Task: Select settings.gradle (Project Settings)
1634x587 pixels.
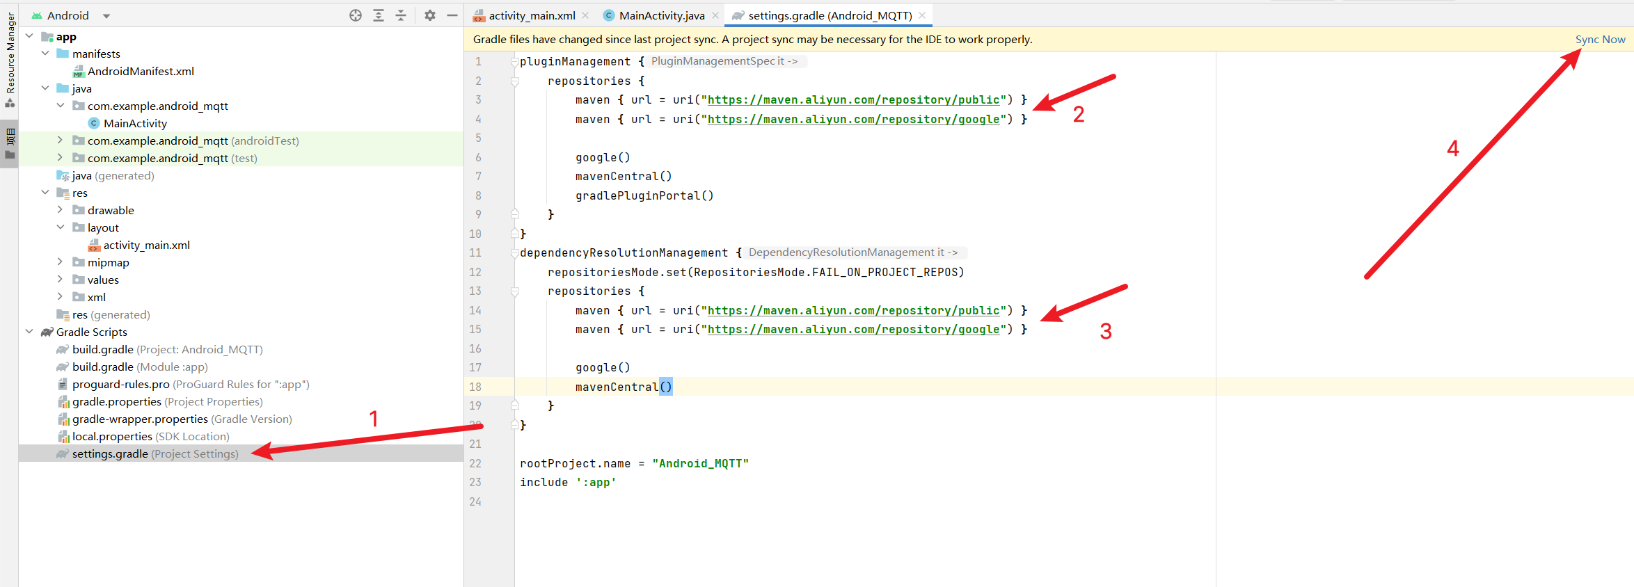Action: coord(154,453)
